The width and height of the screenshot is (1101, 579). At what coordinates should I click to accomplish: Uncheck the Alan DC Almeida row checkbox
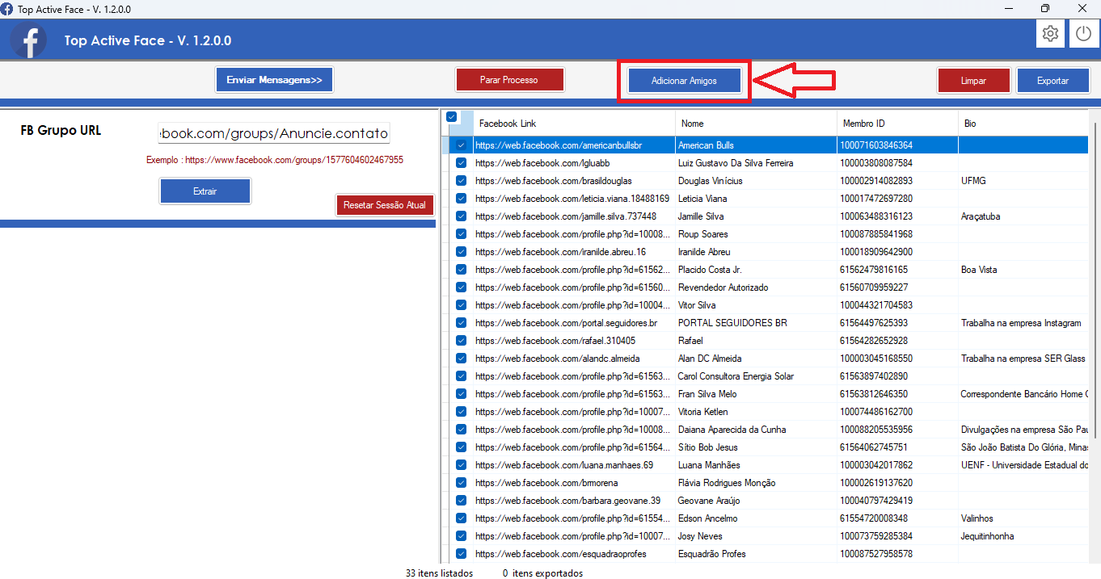[461, 359]
